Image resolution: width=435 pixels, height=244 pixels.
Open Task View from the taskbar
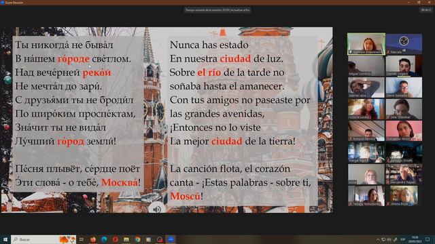(x=82, y=239)
